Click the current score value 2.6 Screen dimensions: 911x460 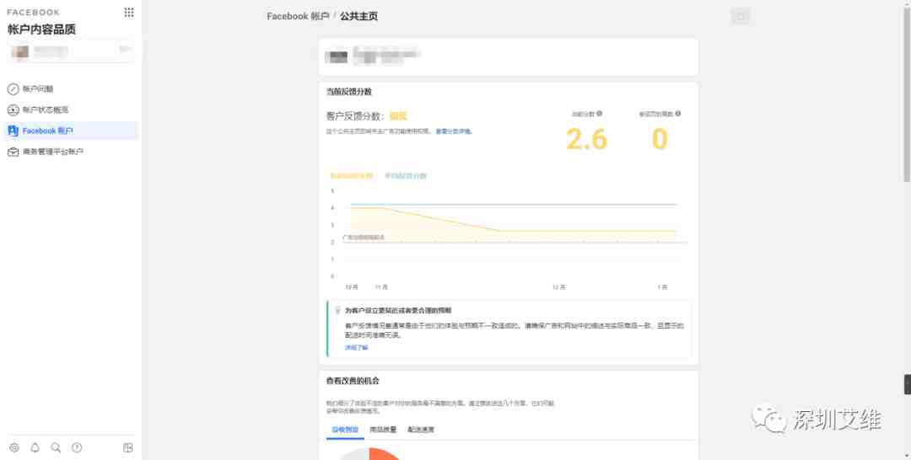tap(586, 139)
